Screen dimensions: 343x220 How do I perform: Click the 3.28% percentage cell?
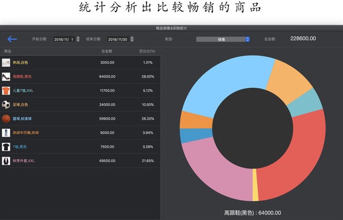[148, 147]
